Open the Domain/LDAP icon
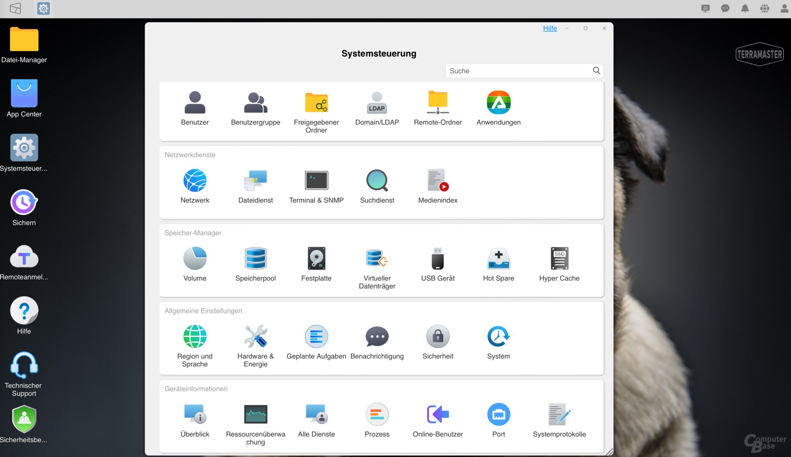 [377, 103]
